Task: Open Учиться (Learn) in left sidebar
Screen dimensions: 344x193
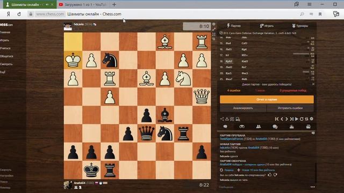Action: pos(5,48)
